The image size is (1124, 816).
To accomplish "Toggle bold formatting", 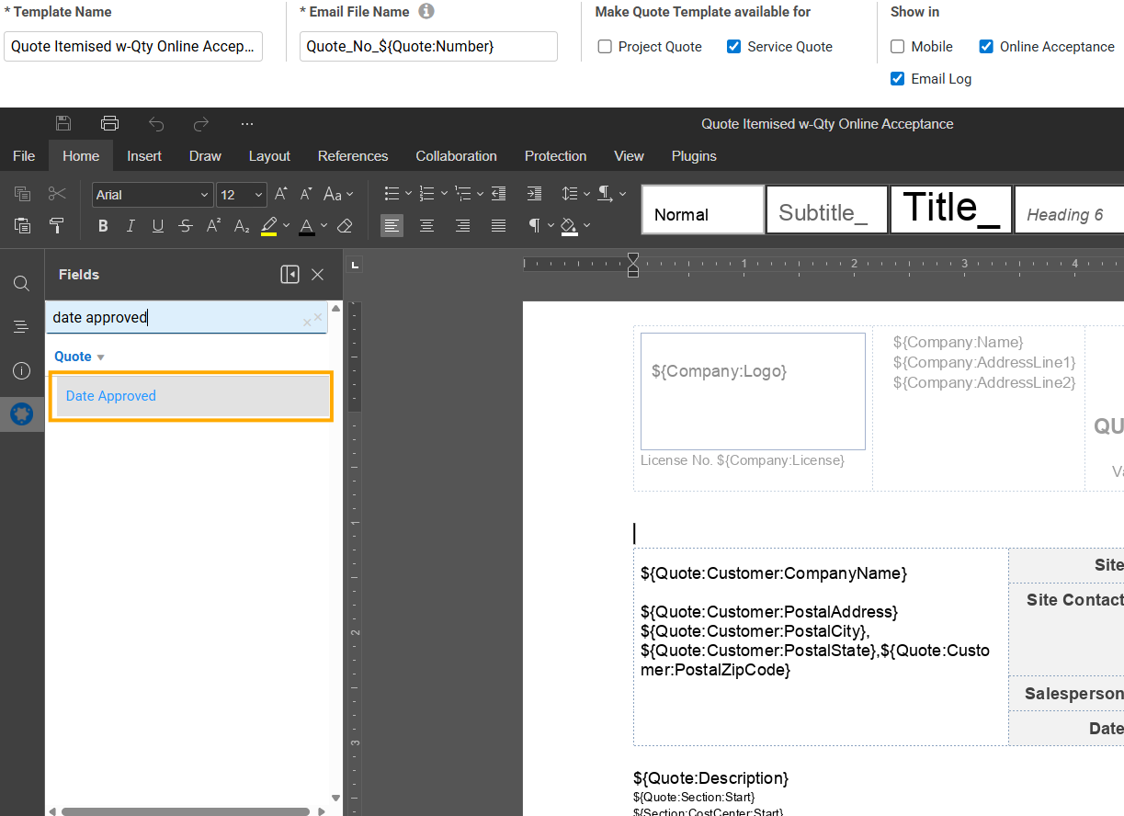I will [x=103, y=226].
